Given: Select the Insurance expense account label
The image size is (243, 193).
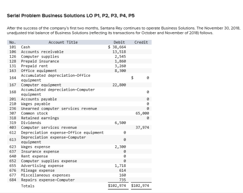Looking at the screenshot, I should [40, 151].
